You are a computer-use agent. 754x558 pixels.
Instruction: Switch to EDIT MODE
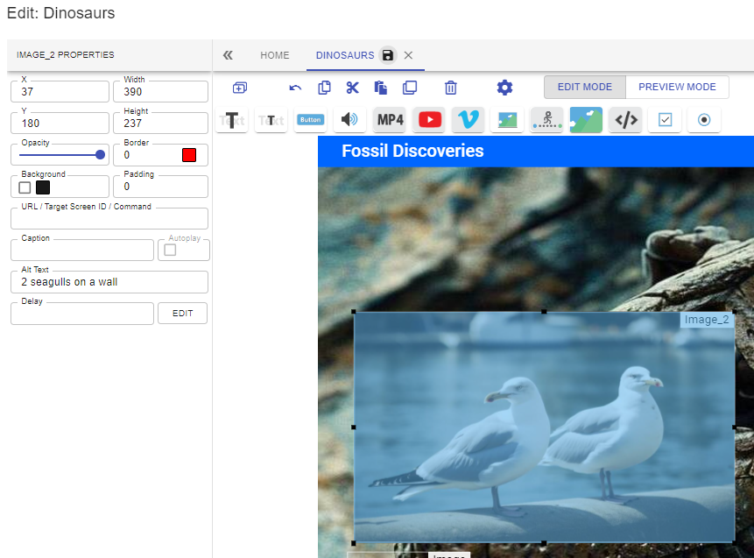[585, 87]
